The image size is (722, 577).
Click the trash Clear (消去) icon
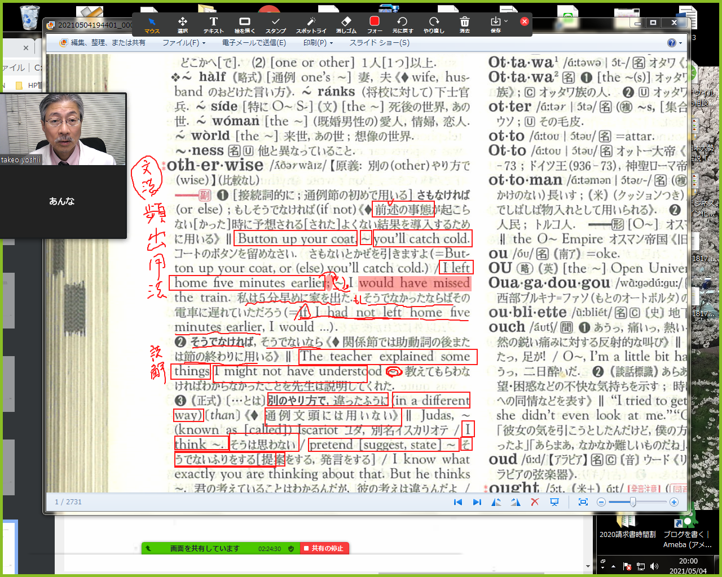click(x=464, y=24)
